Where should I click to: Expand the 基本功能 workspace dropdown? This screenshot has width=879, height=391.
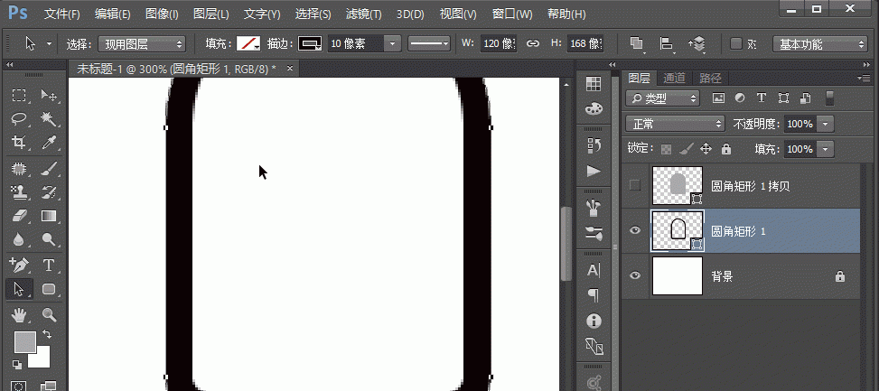point(820,43)
